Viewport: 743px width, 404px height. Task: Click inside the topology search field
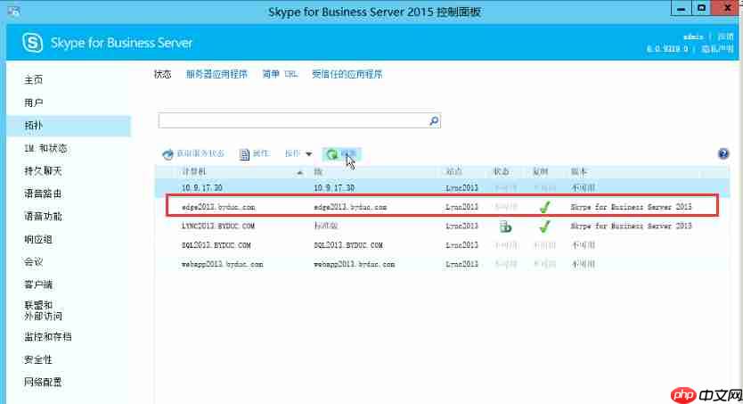click(x=293, y=121)
